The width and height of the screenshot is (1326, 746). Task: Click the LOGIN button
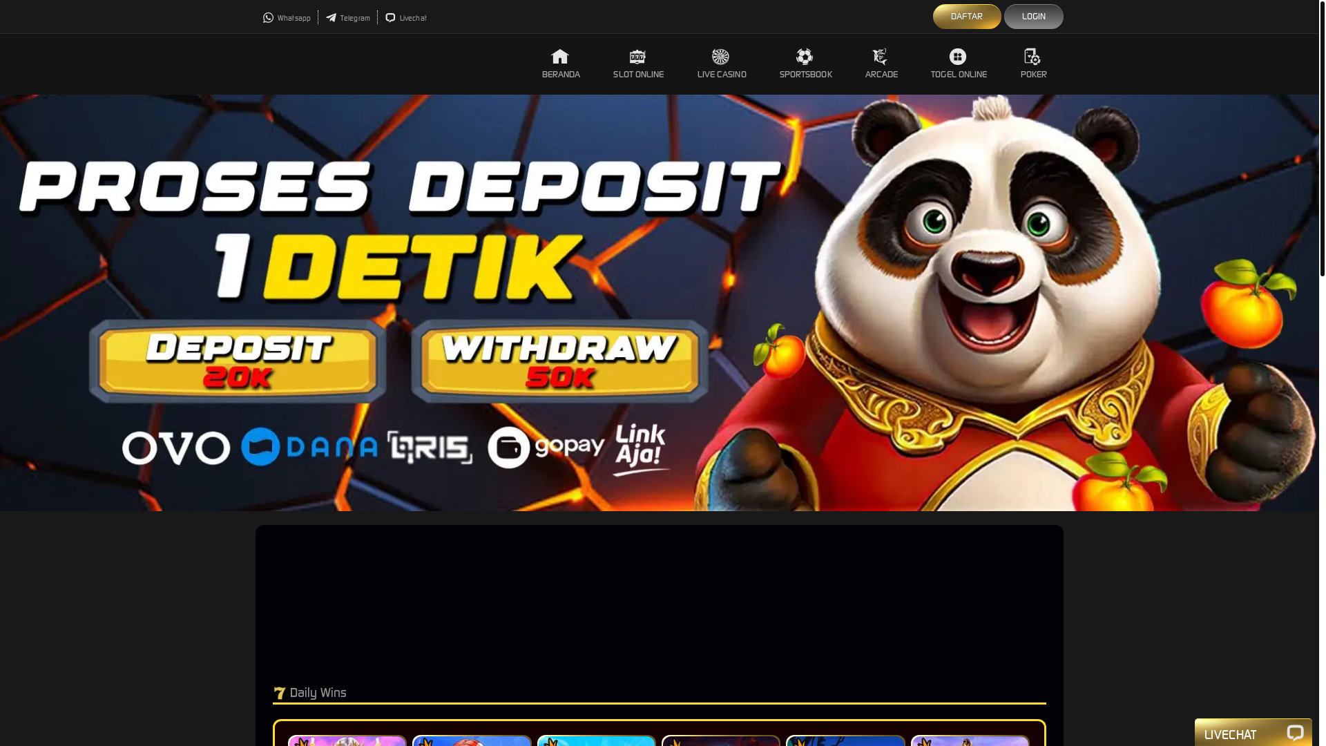[1034, 17]
